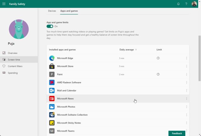Screen dimensions: 201x136
Task: Click the help question mark icon
Action: point(186,4)
